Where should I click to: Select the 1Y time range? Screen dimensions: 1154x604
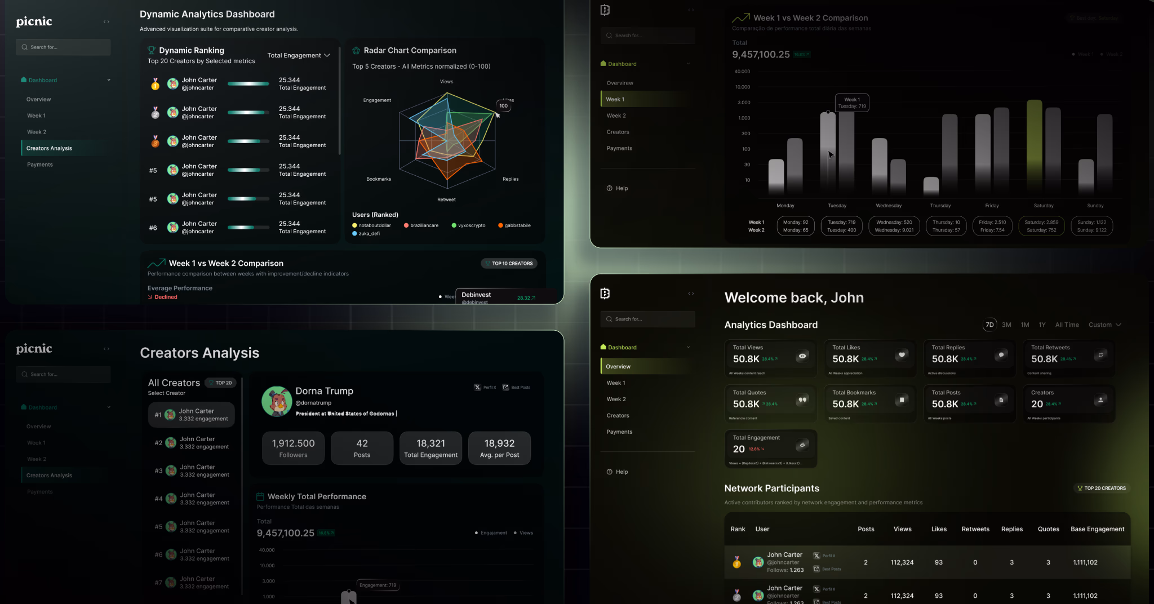[x=1042, y=325]
